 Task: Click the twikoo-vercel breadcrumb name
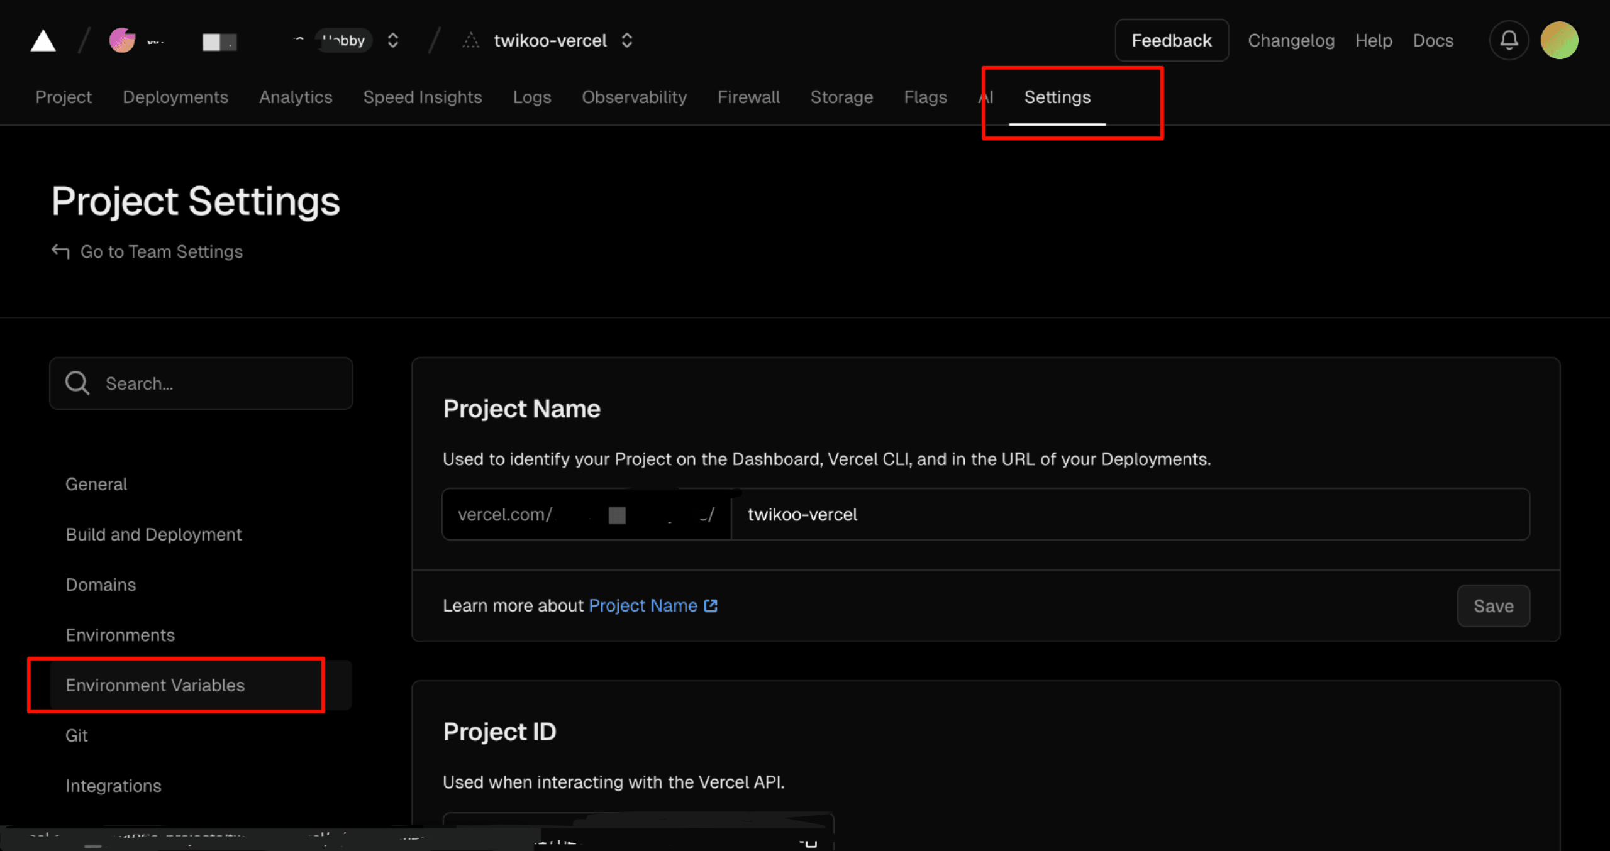[550, 41]
